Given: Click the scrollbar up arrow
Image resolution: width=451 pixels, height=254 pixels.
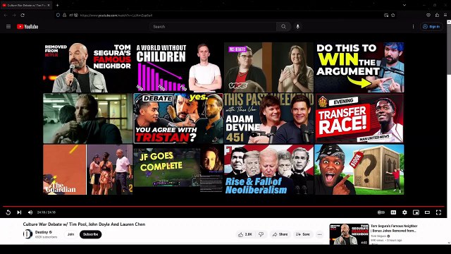Looking at the screenshot, I should pos(449,22).
